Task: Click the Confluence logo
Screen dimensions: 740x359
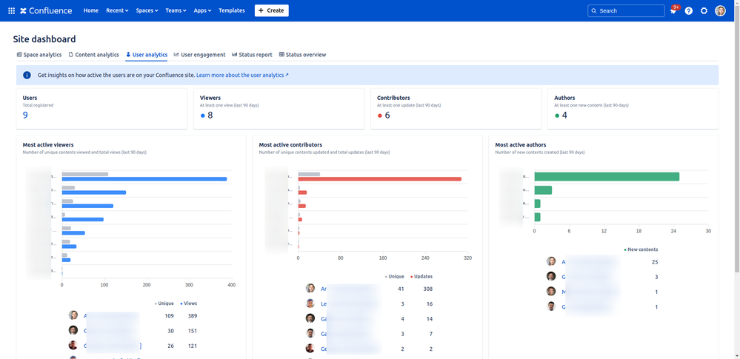Action: click(x=47, y=11)
